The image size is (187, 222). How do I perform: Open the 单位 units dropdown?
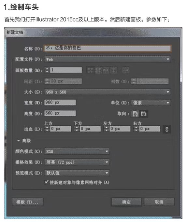(151, 103)
